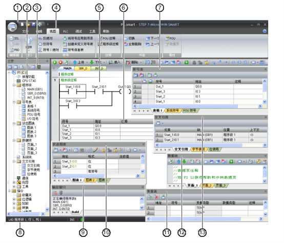This screenshot has width=284, height=243.
Task: Collapse the Data Block (数据块) folder in tree
Action: pos(14,140)
